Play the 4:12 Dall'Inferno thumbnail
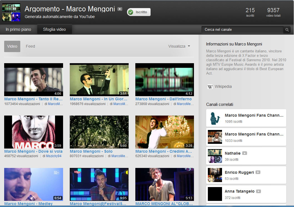 click(x=165, y=80)
